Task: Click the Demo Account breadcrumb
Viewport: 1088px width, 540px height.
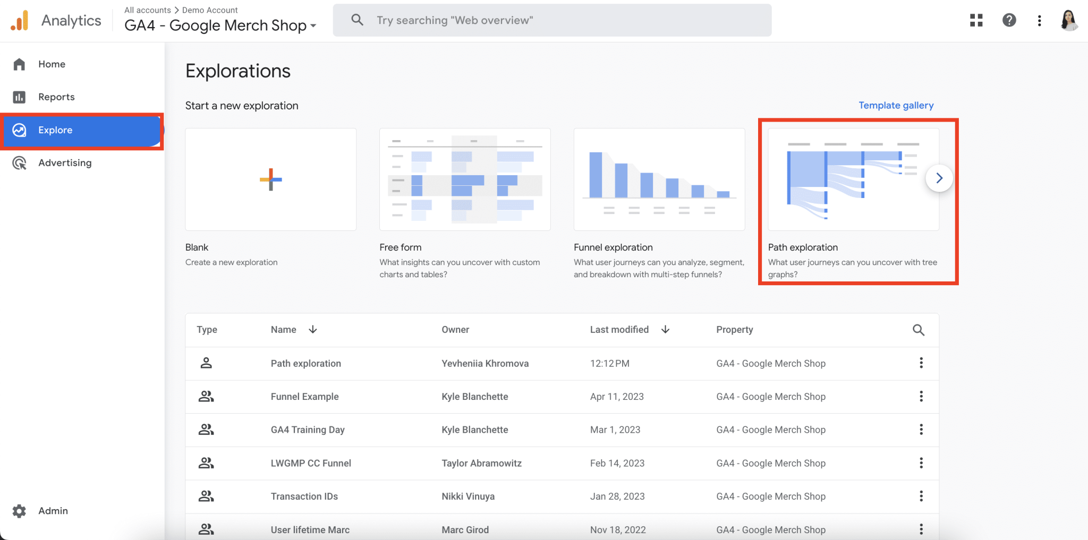Action: [210, 10]
